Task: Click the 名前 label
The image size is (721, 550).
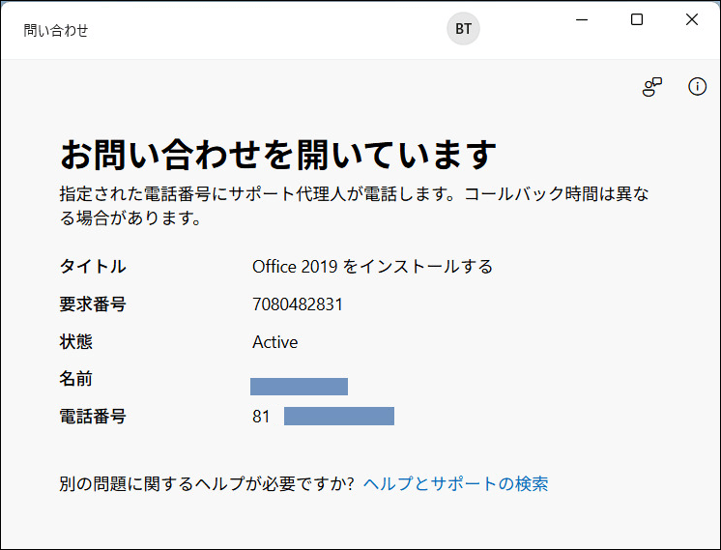Action: (76, 379)
